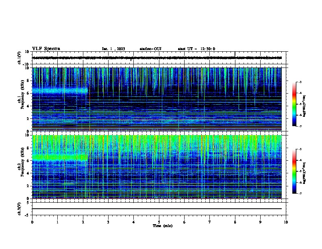
Task: Click the time axis tick label "1"
Action: [57, 222]
